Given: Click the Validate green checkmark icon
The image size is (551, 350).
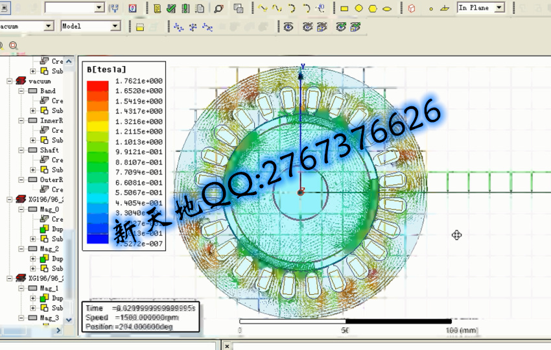Looking at the screenshot, I should (170, 8).
